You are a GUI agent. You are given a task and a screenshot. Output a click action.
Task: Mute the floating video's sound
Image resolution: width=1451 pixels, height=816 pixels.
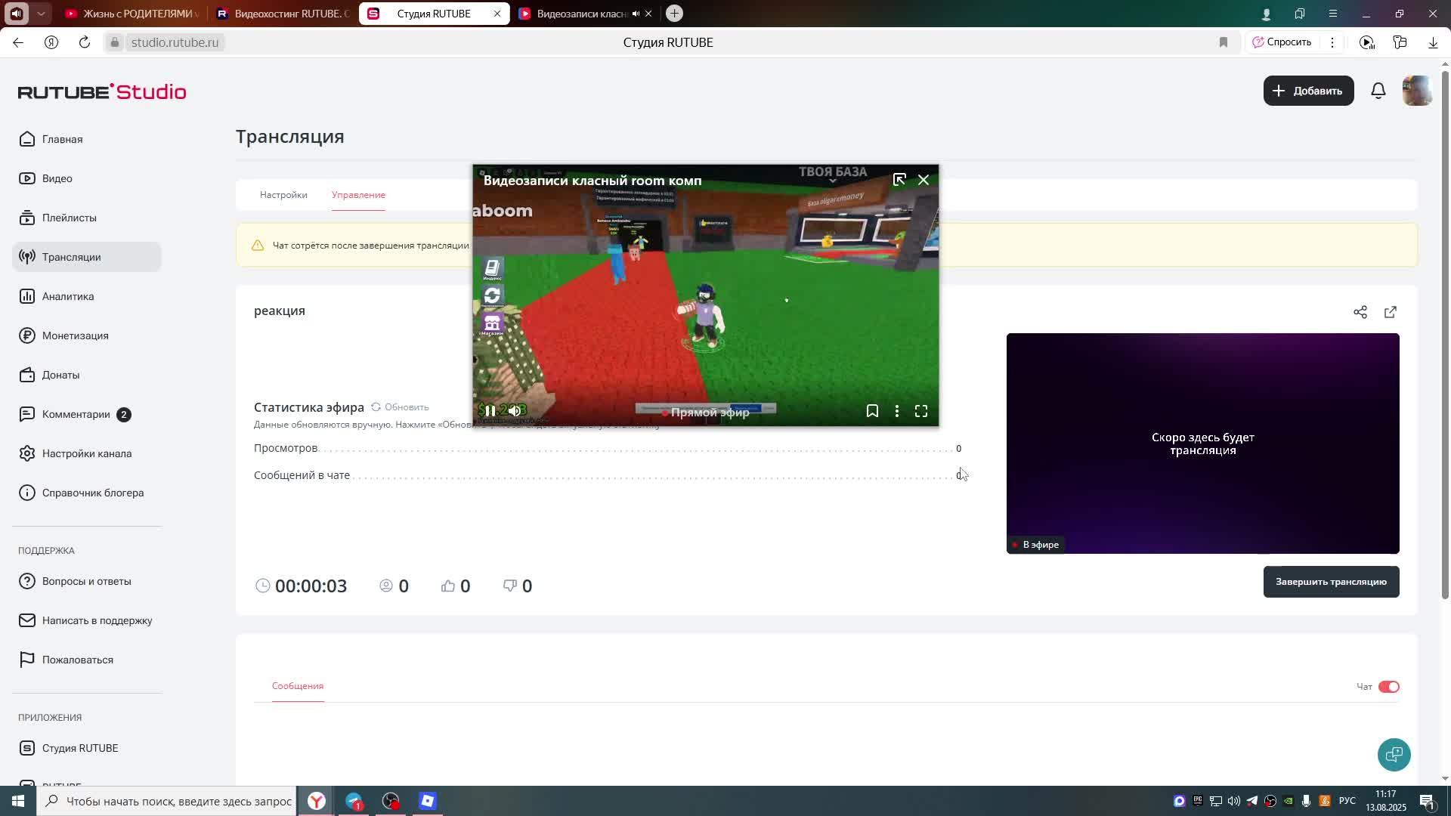tap(515, 411)
